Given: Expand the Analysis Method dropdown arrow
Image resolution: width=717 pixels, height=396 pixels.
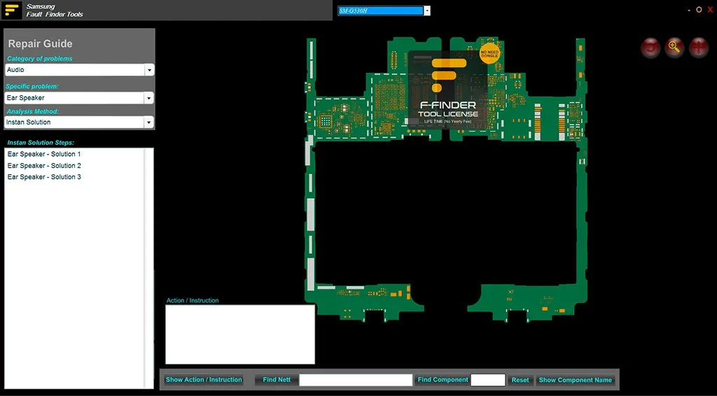Looking at the screenshot, I should (148, 122).
